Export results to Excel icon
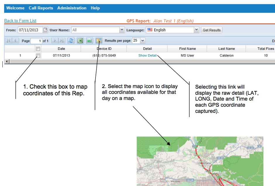This screenshot has width=275, height=186. pos(80,41)
